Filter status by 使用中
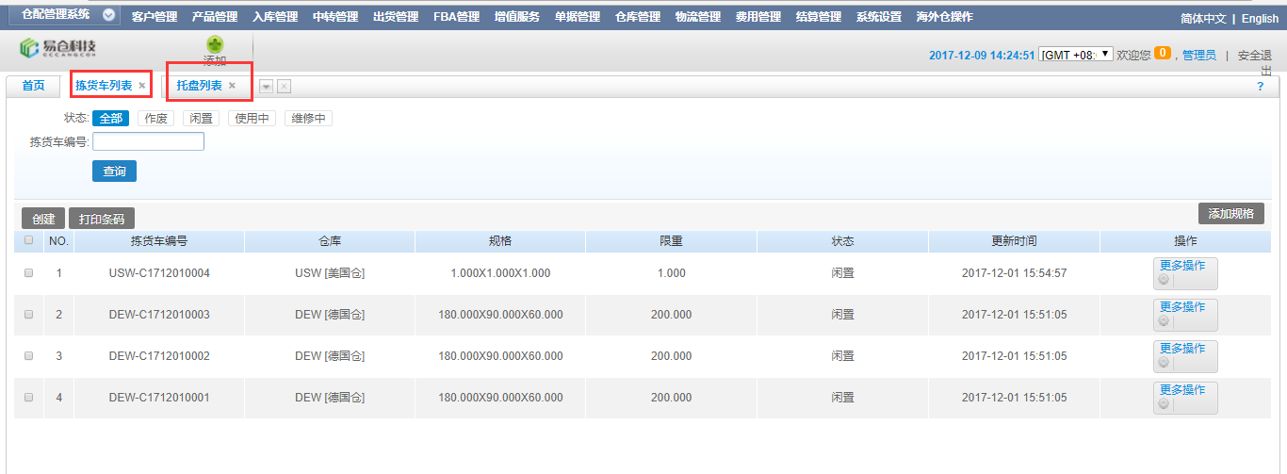The height and width of the screenshot is (474, 1287). coord(252,119)
